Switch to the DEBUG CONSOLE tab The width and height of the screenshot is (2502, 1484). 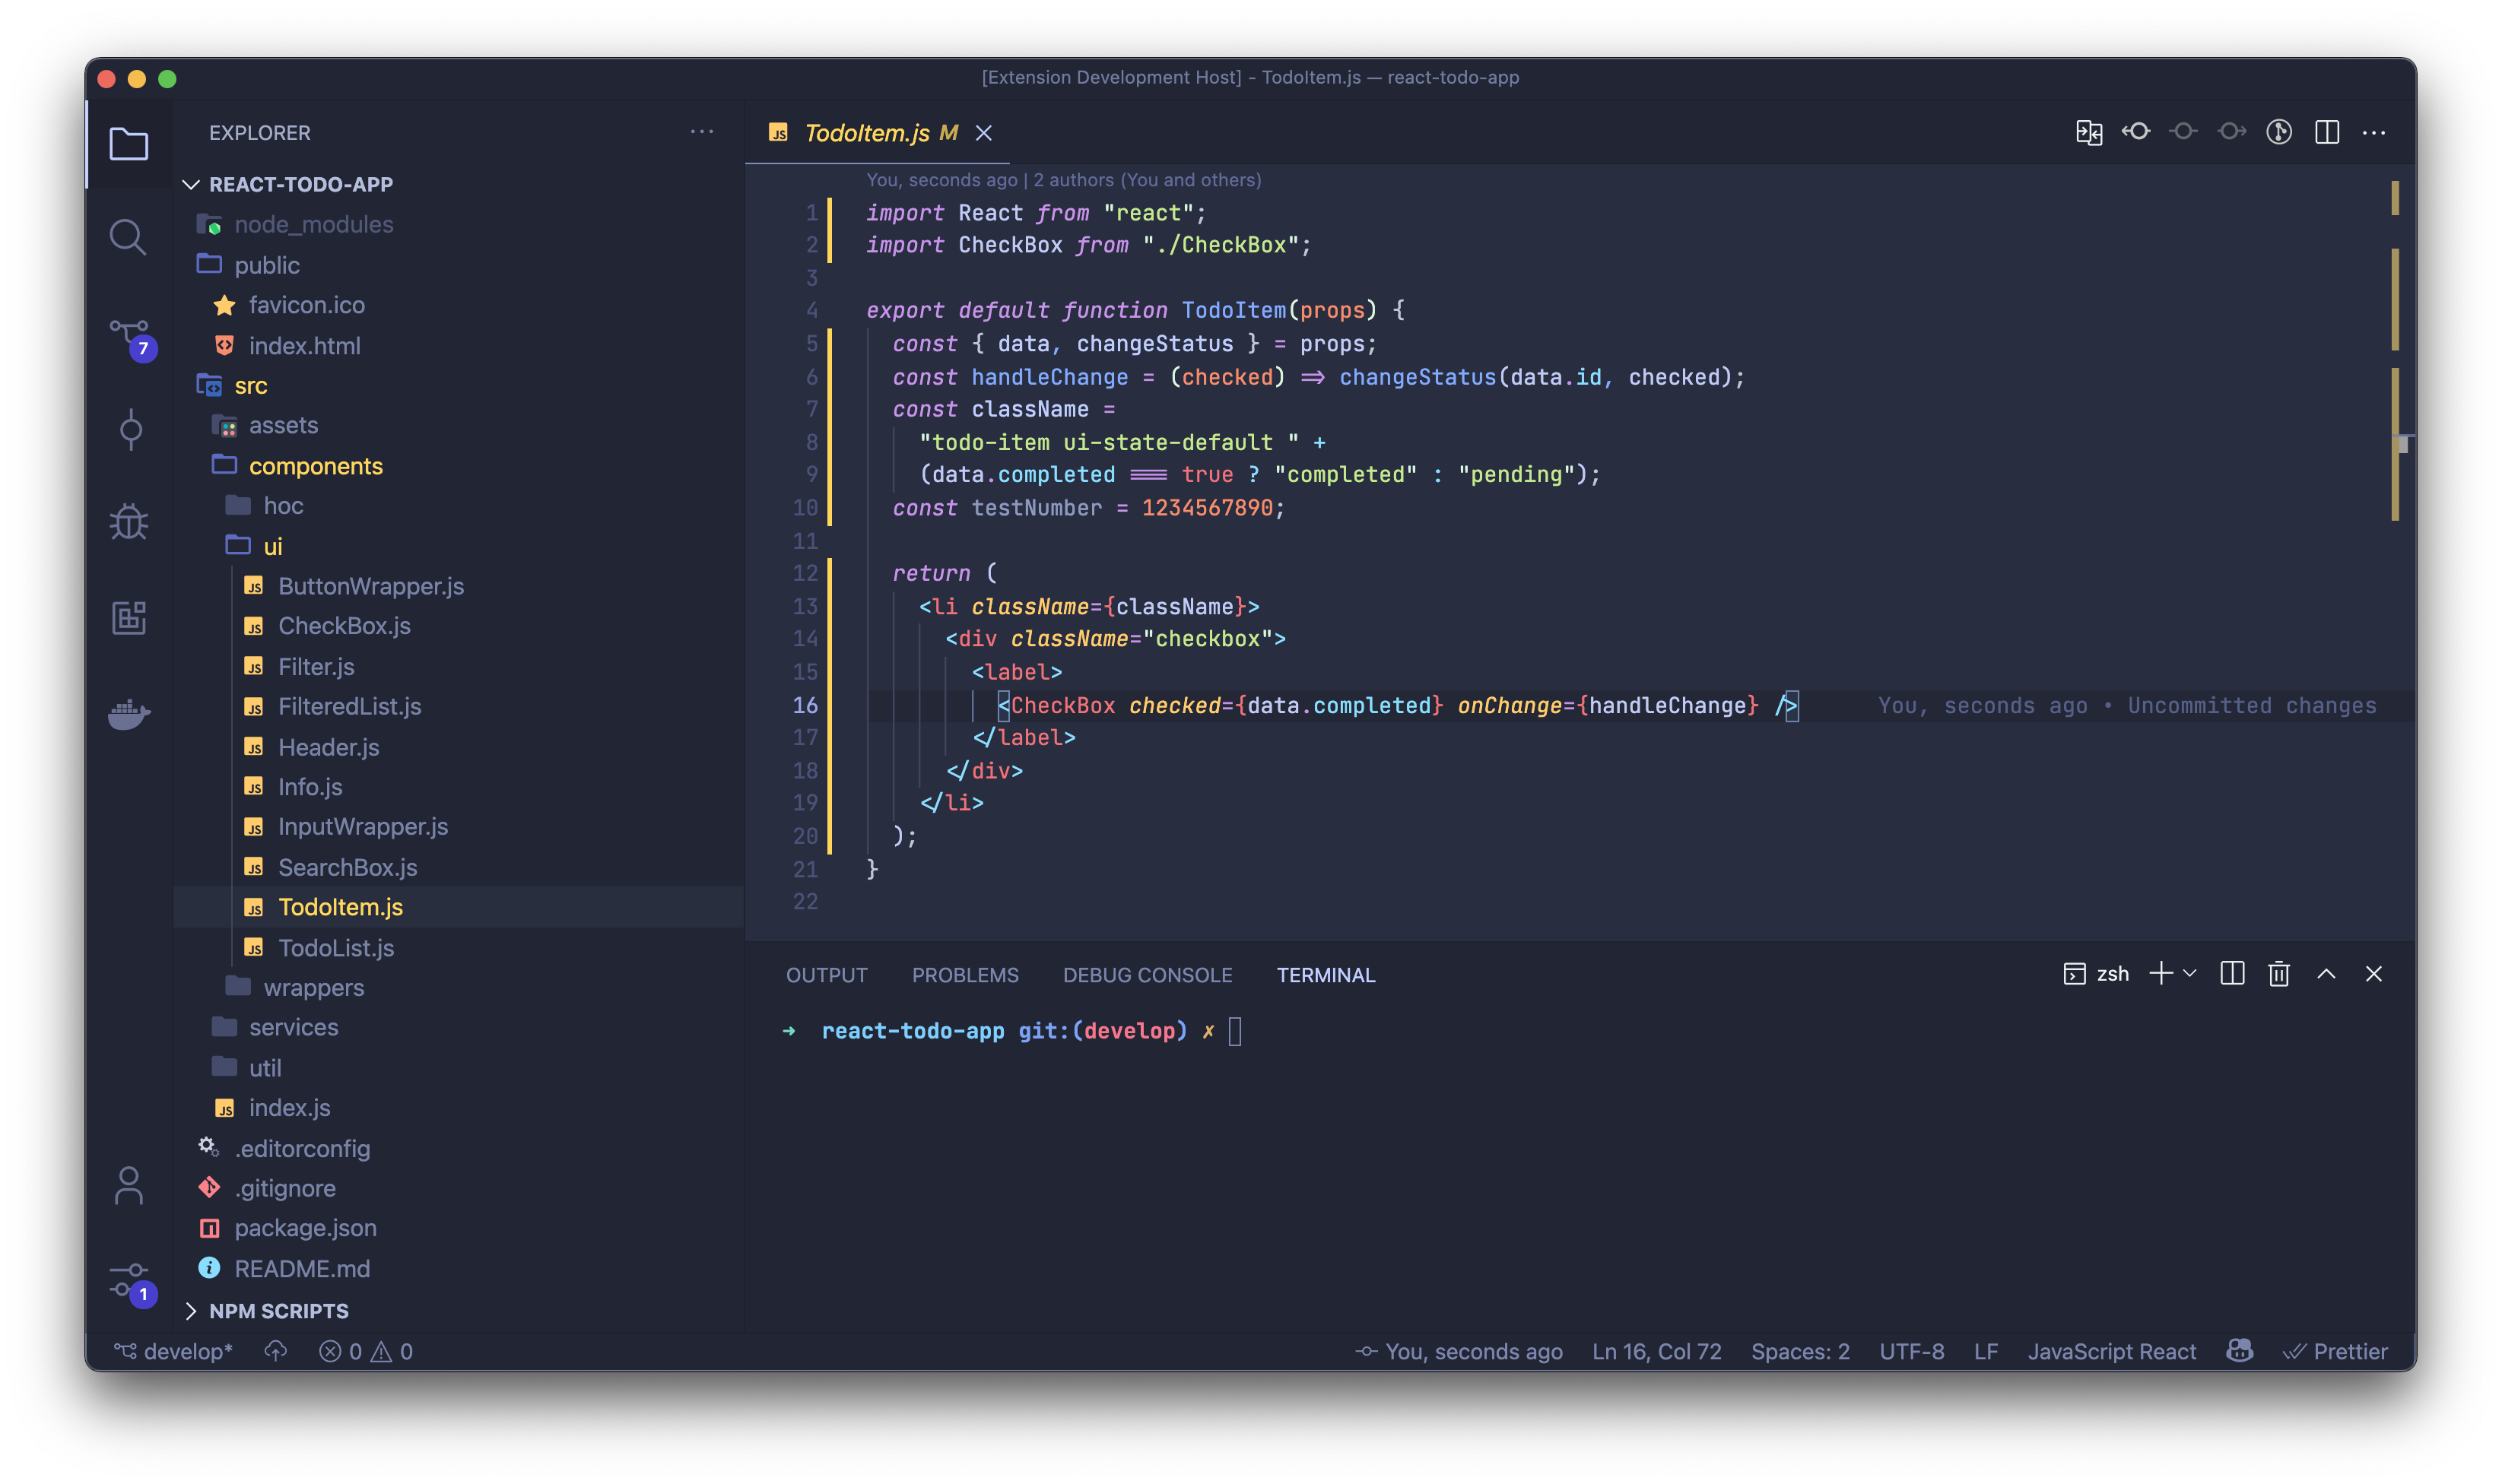1147,975
